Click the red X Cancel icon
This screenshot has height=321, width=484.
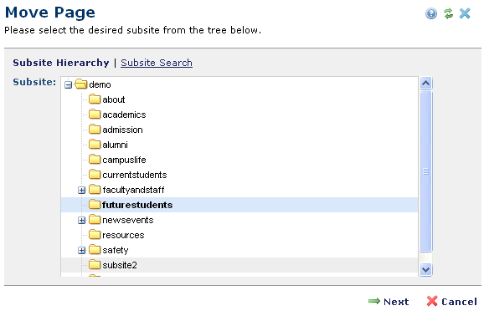coord(432,301)
